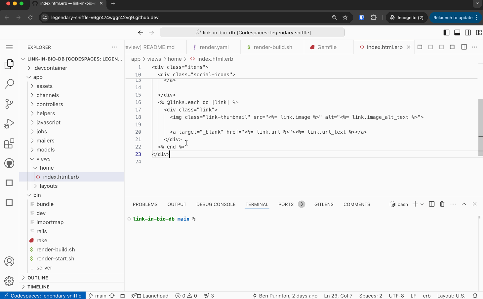Image resolution: width=483 pixels, height=299 pixels.
Task: Collapse the bin folder
Action: tap(72, 195)
